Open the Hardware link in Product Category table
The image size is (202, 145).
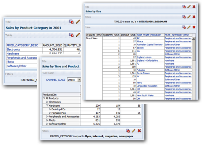click(x=13, y=53)
